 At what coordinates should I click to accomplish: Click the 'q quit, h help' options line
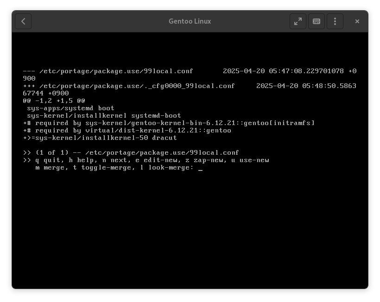[x=146, y=160]
